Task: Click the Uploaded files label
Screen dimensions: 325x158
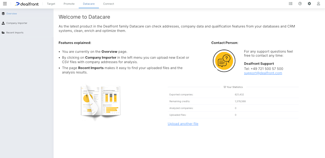Action: click(178, 115)
